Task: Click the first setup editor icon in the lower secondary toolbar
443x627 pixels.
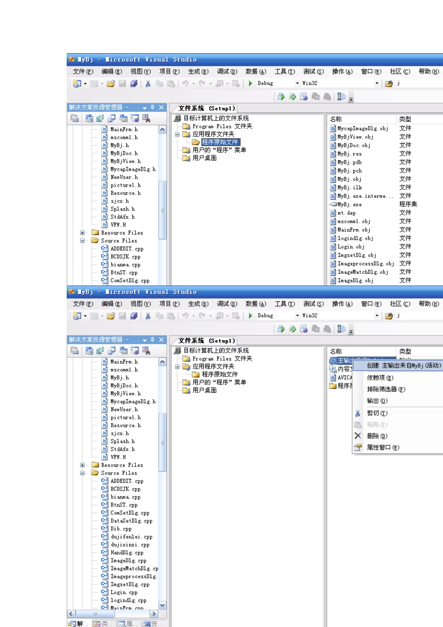Action: (x=281, y=329)
